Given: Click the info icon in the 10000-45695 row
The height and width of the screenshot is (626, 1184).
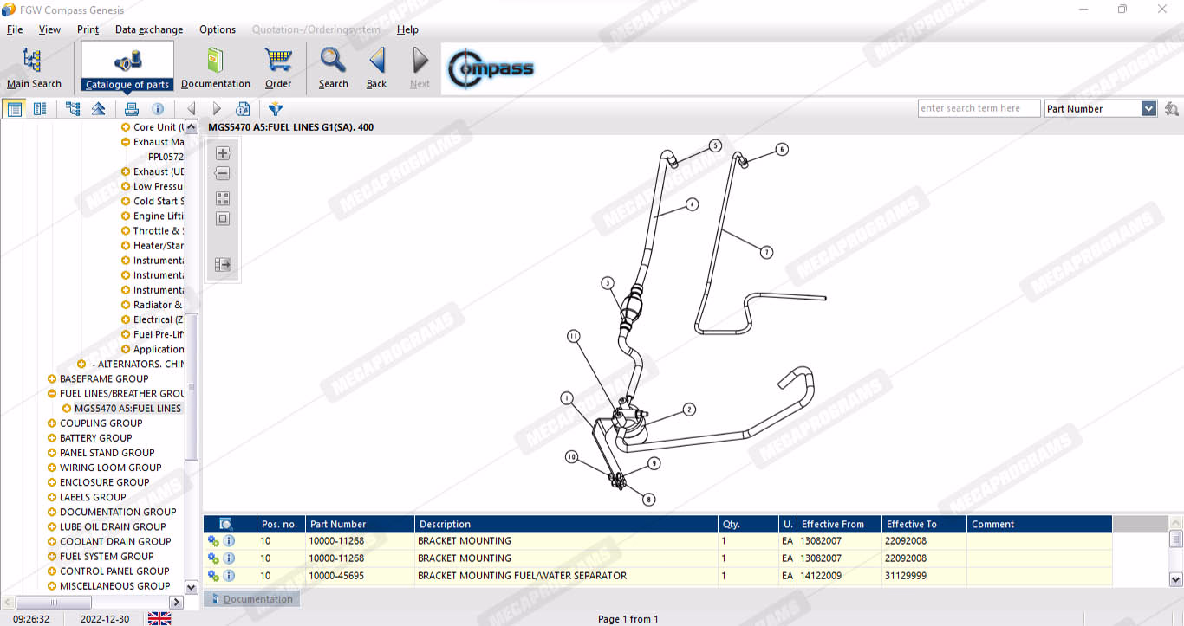Looking at the screenshot, I should pyautogui.click(x=229, y=575).
